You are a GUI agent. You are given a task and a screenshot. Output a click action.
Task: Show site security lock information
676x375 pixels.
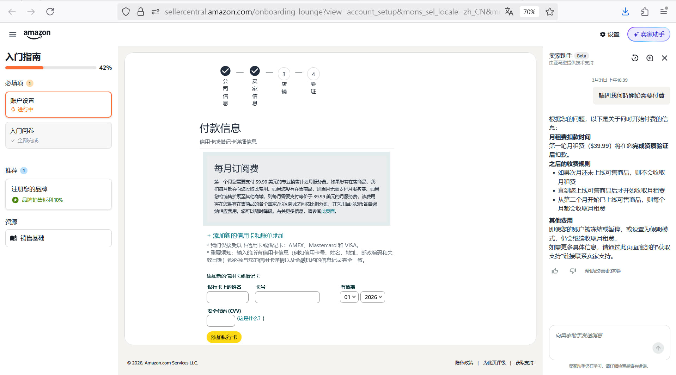(x=141, y=12)
